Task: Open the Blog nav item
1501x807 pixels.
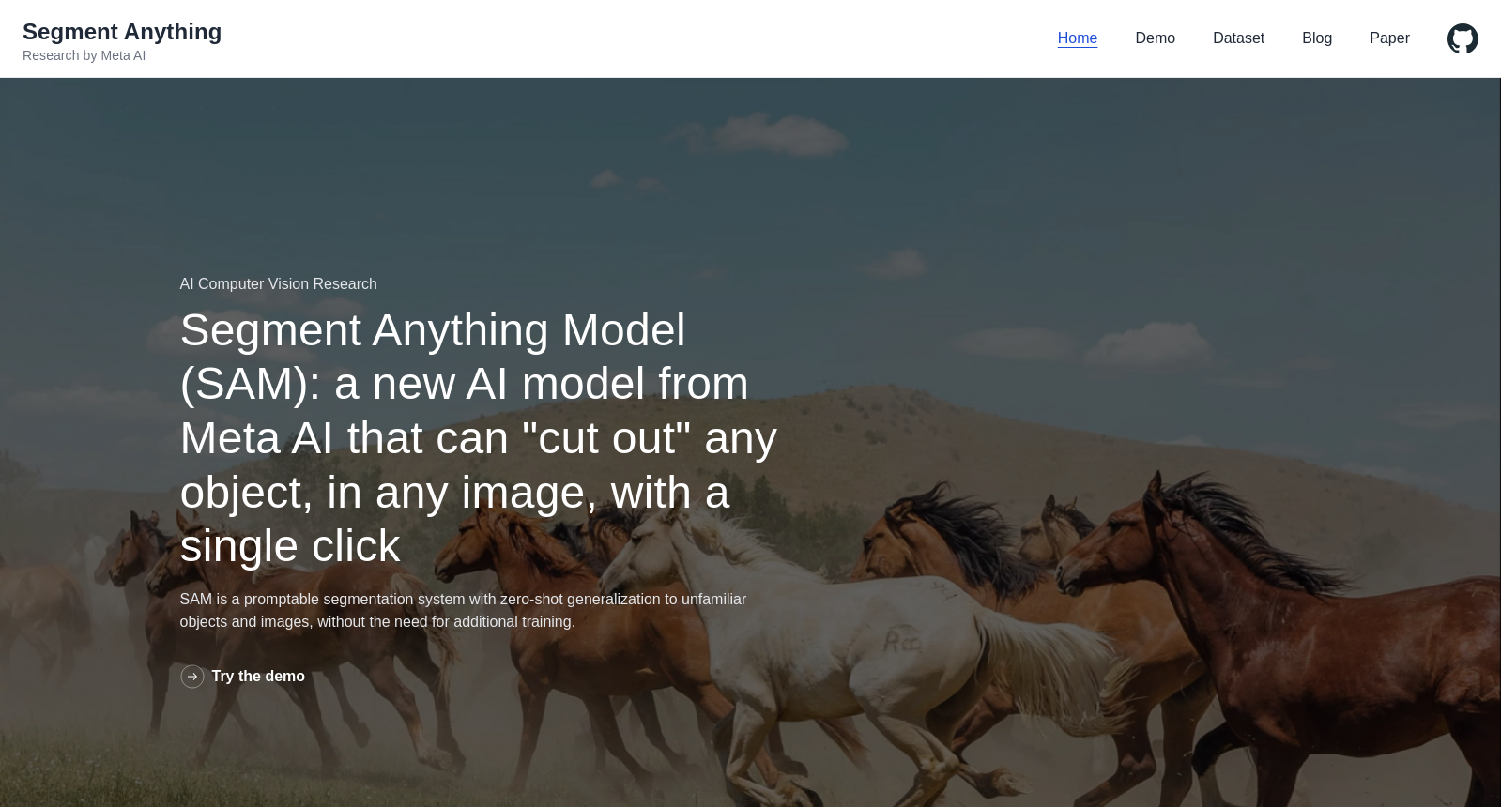Action: (1317, 38)
